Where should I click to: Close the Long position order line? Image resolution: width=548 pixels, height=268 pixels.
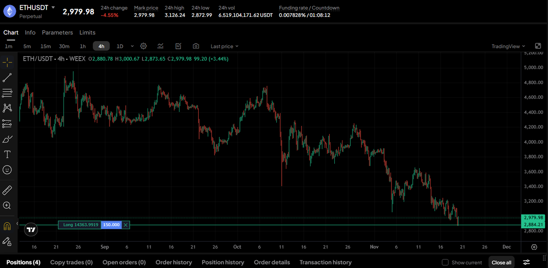pos(126,225)
